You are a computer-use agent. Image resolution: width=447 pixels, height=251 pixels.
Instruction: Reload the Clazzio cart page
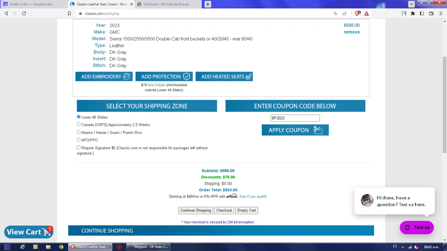(24, 13)
